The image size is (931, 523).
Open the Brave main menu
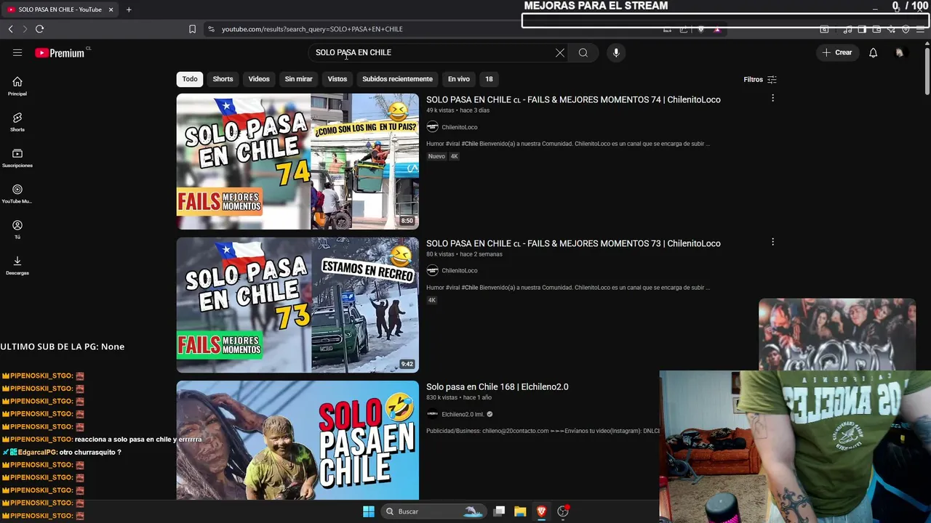(921, 30)
